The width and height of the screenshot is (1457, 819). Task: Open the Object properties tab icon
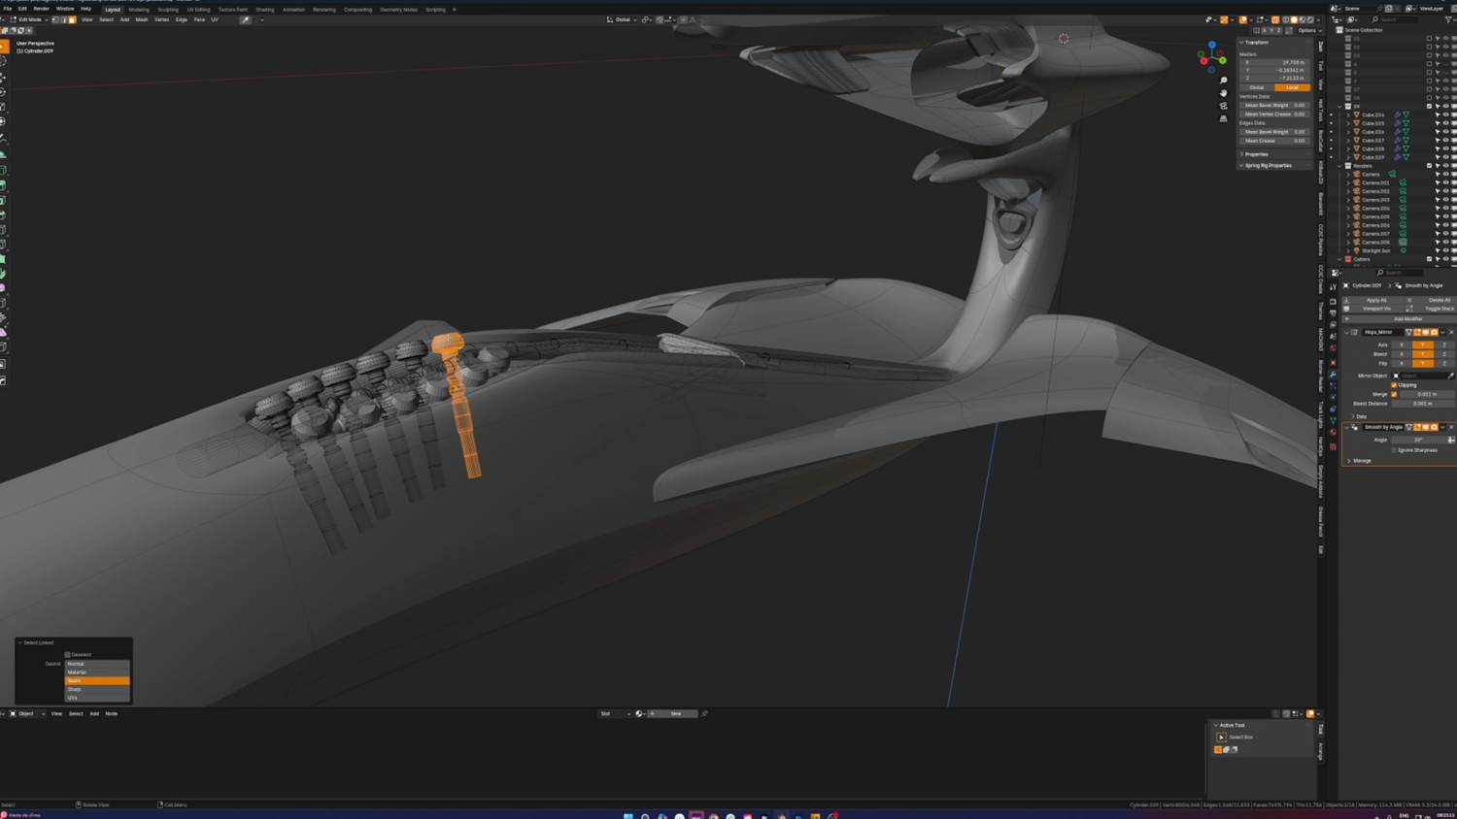point(1333,361)
